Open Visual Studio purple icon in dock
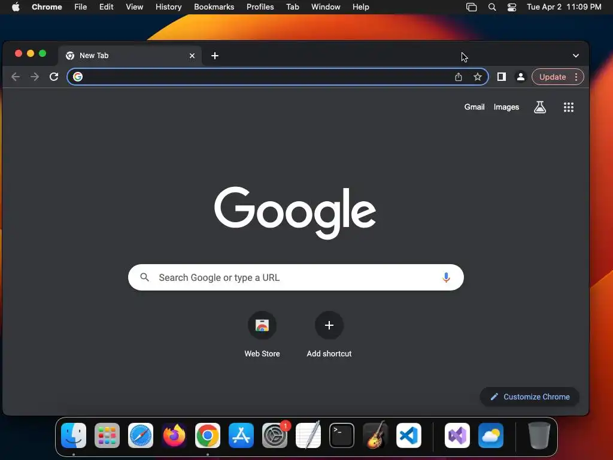The image size is (613, 460). coord(457,435)
